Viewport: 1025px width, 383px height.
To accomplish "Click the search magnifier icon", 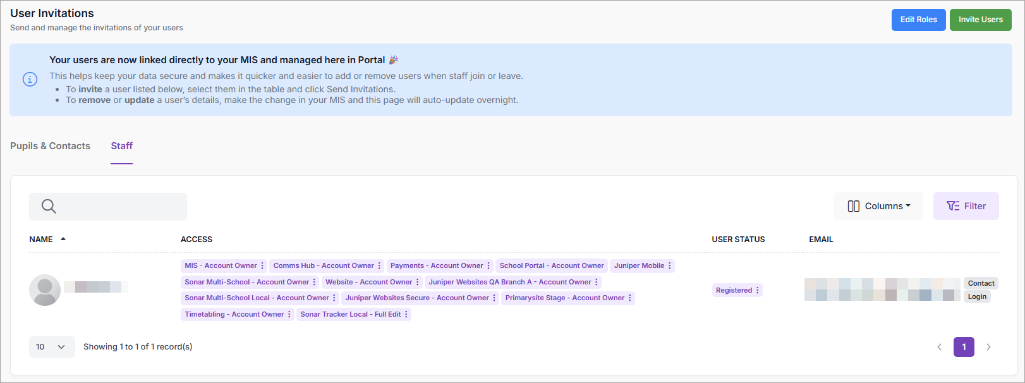I will 49,206.
